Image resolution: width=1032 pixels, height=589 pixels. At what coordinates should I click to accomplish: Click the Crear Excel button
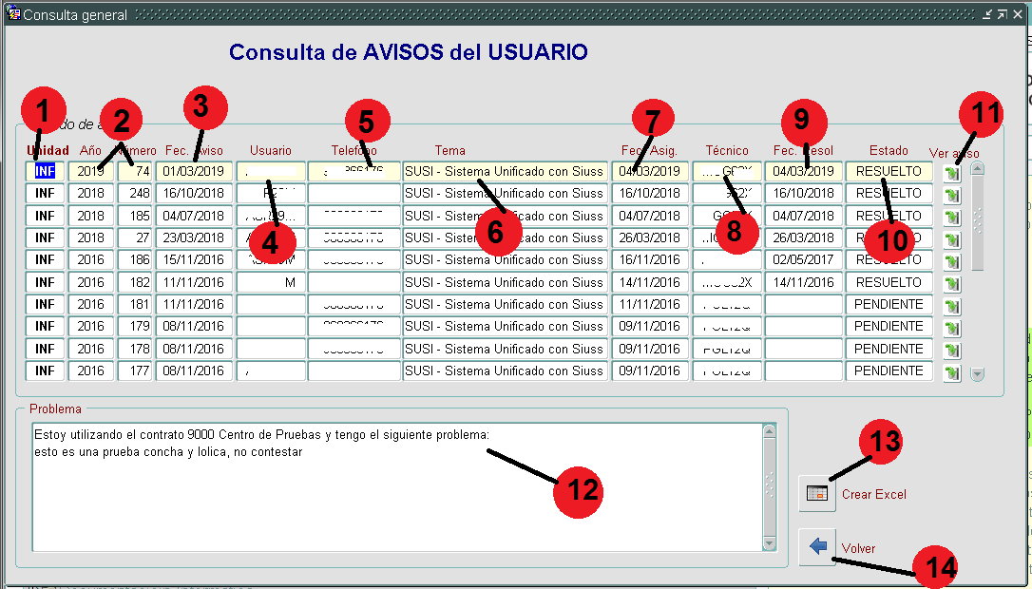(x=816, y=494)
